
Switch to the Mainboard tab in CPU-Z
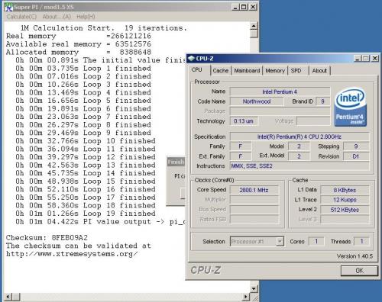[247, 71]
